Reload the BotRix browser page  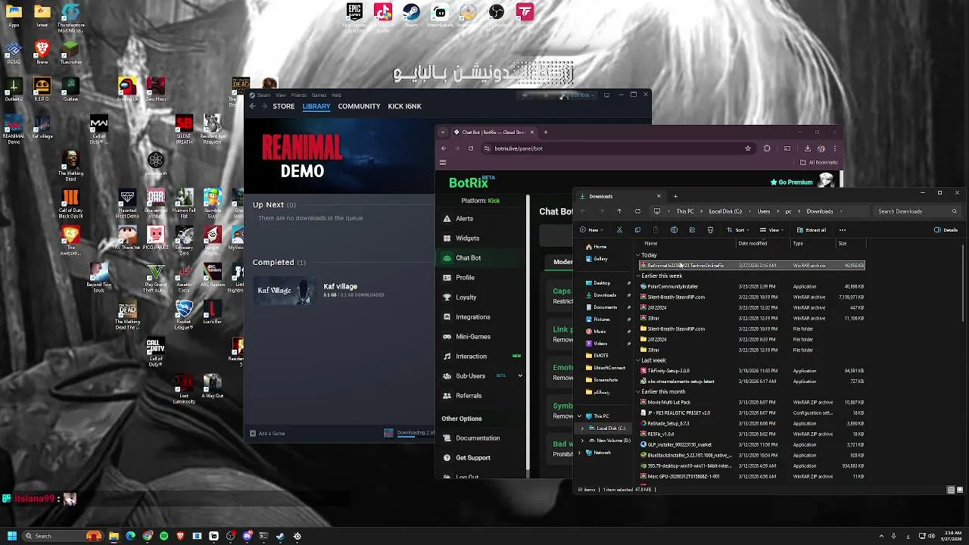[471, 148]
